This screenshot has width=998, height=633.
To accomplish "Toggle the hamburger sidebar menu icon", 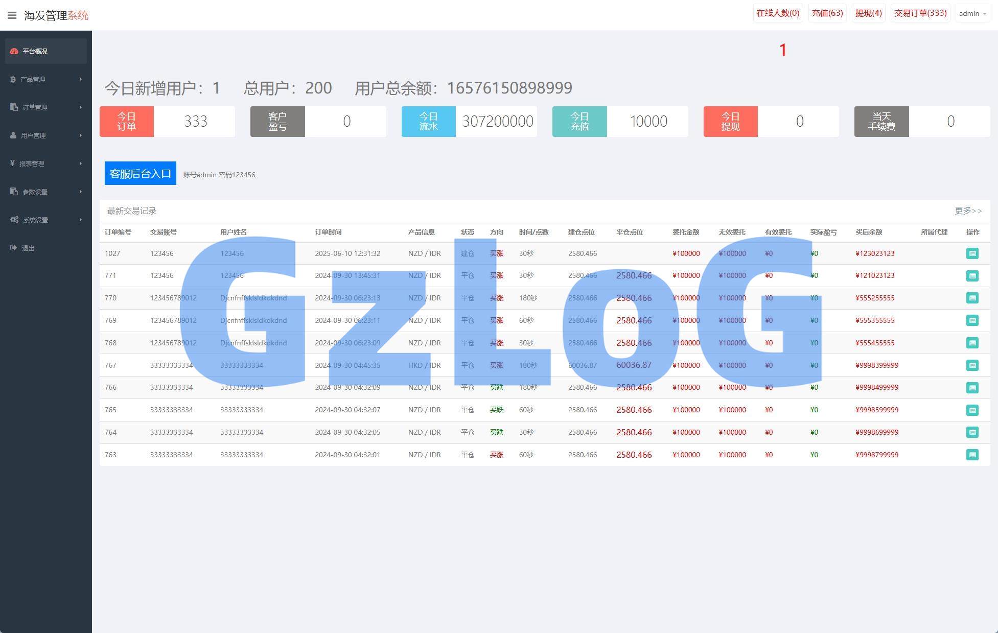I will (x=12, y=15).
